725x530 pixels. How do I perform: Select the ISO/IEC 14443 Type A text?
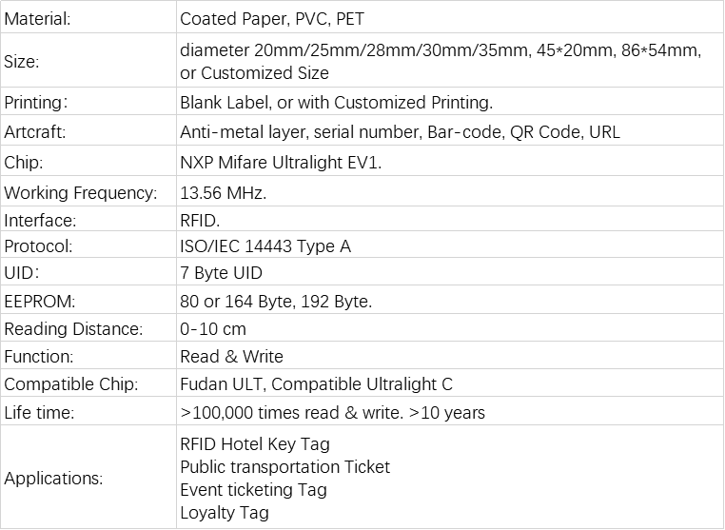click(265, 246)
